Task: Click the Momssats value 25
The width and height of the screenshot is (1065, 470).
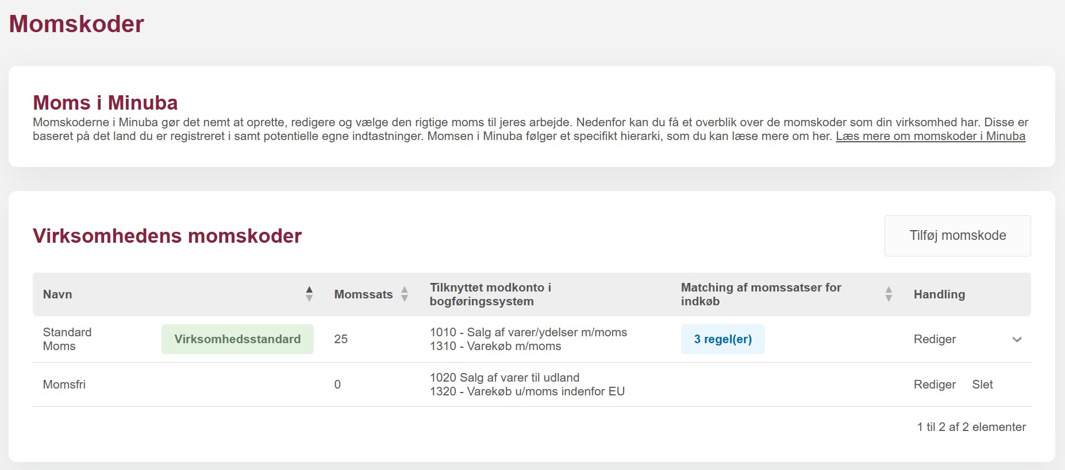Action: [341, 339]
